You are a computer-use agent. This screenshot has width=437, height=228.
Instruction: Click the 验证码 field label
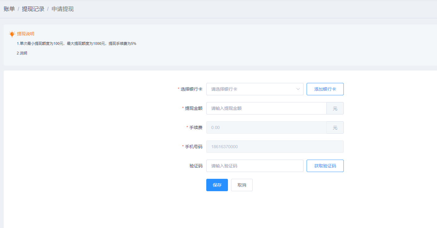196,166
